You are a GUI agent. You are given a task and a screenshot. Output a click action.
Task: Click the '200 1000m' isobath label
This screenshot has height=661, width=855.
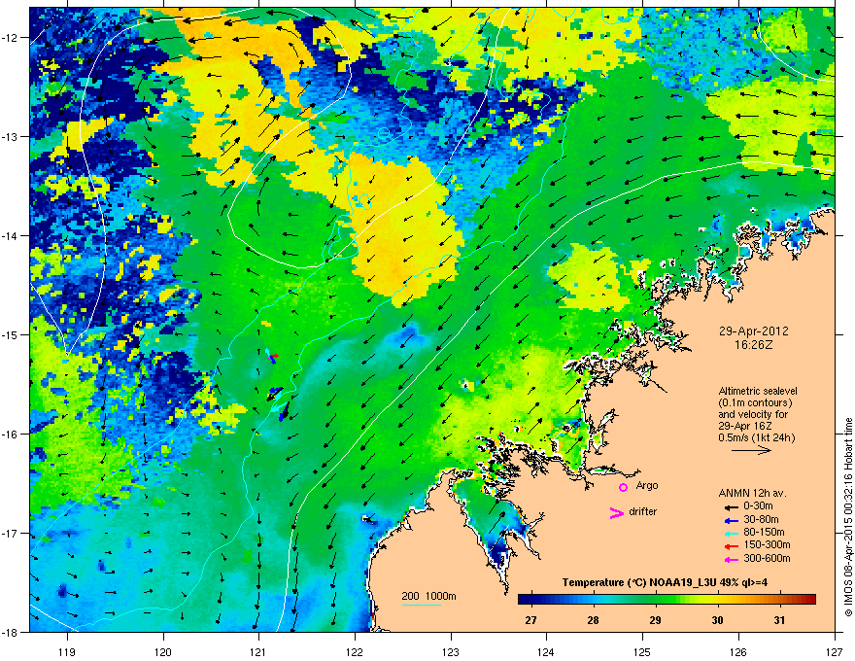click(x=429, y=596)
